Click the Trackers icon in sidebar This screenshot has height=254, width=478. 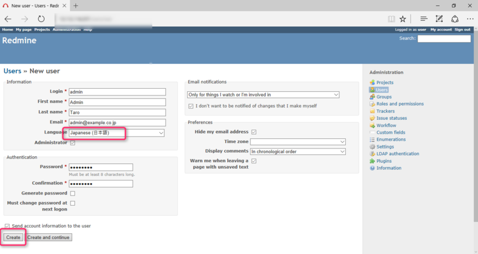click(x=372, y=111)
